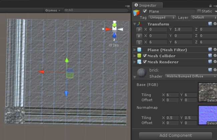This screenshot has height=140, width=217.
Task: Open Mesh Collider help book icon
Action: point(210,56)
